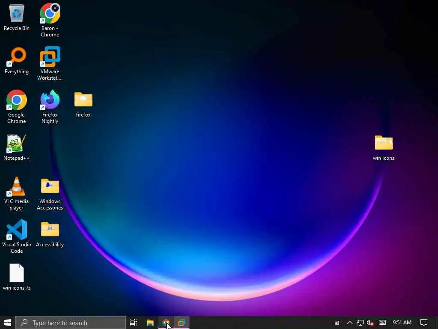The image size is (438, 329).
Task: Open the Action Center notifications
Action: click(424, 323)
